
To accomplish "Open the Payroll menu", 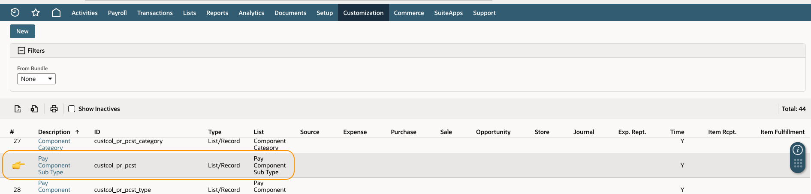I will tap(117, 13).
